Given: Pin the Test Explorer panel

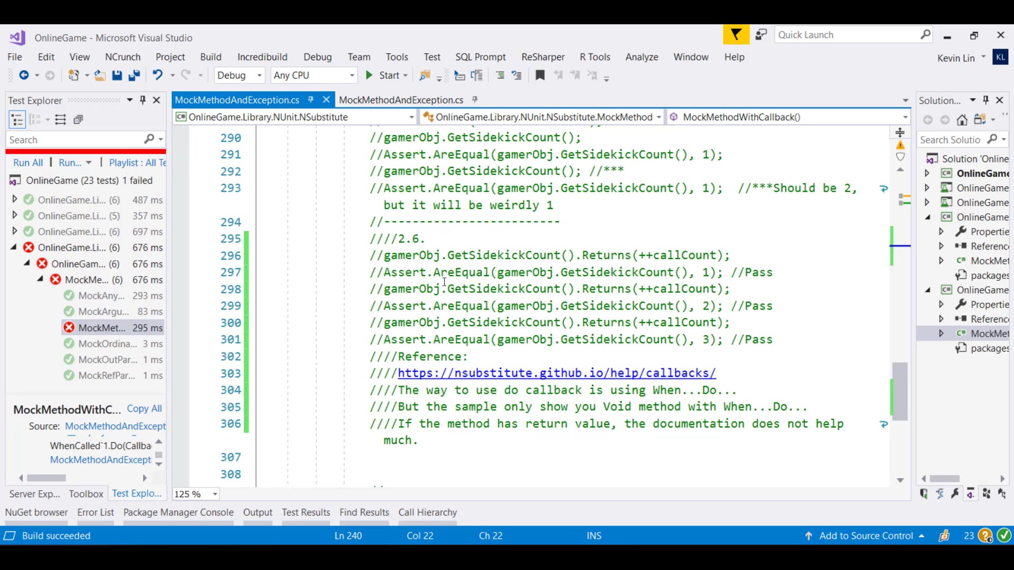Looking at the screenshot, I should (x=142, y=100).
